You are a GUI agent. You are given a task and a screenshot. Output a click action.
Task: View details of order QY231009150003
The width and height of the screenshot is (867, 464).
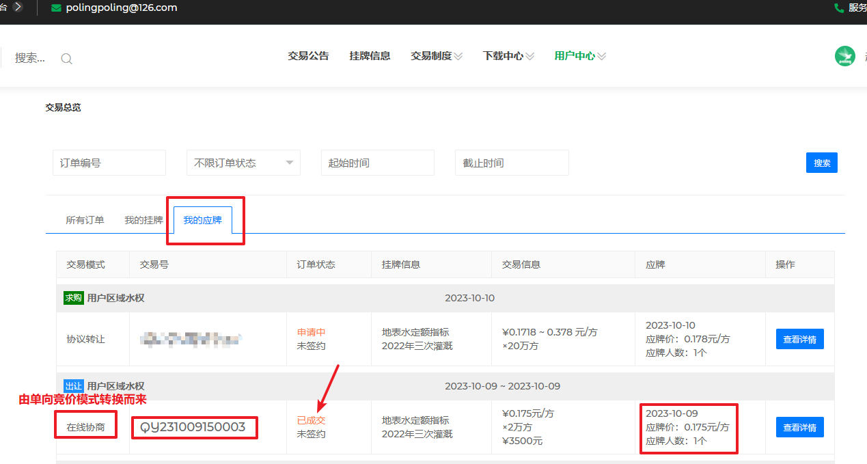(799, 427)
